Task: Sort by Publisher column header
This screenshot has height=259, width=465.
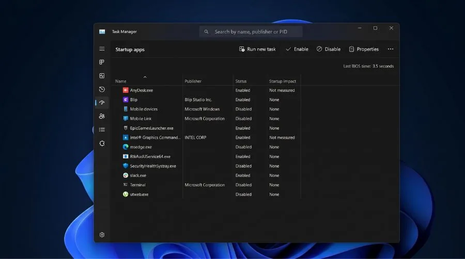Action: point(193,81)
